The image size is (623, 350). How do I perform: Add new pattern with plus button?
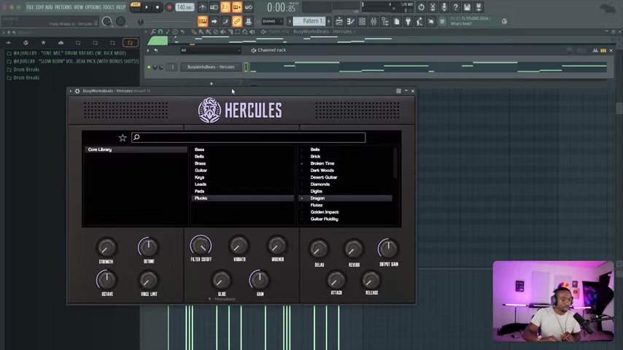tap(328, 21)
